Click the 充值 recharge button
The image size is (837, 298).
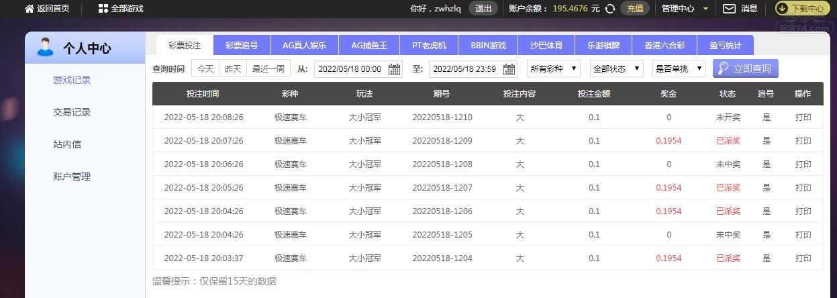click(x=635, y=9)
